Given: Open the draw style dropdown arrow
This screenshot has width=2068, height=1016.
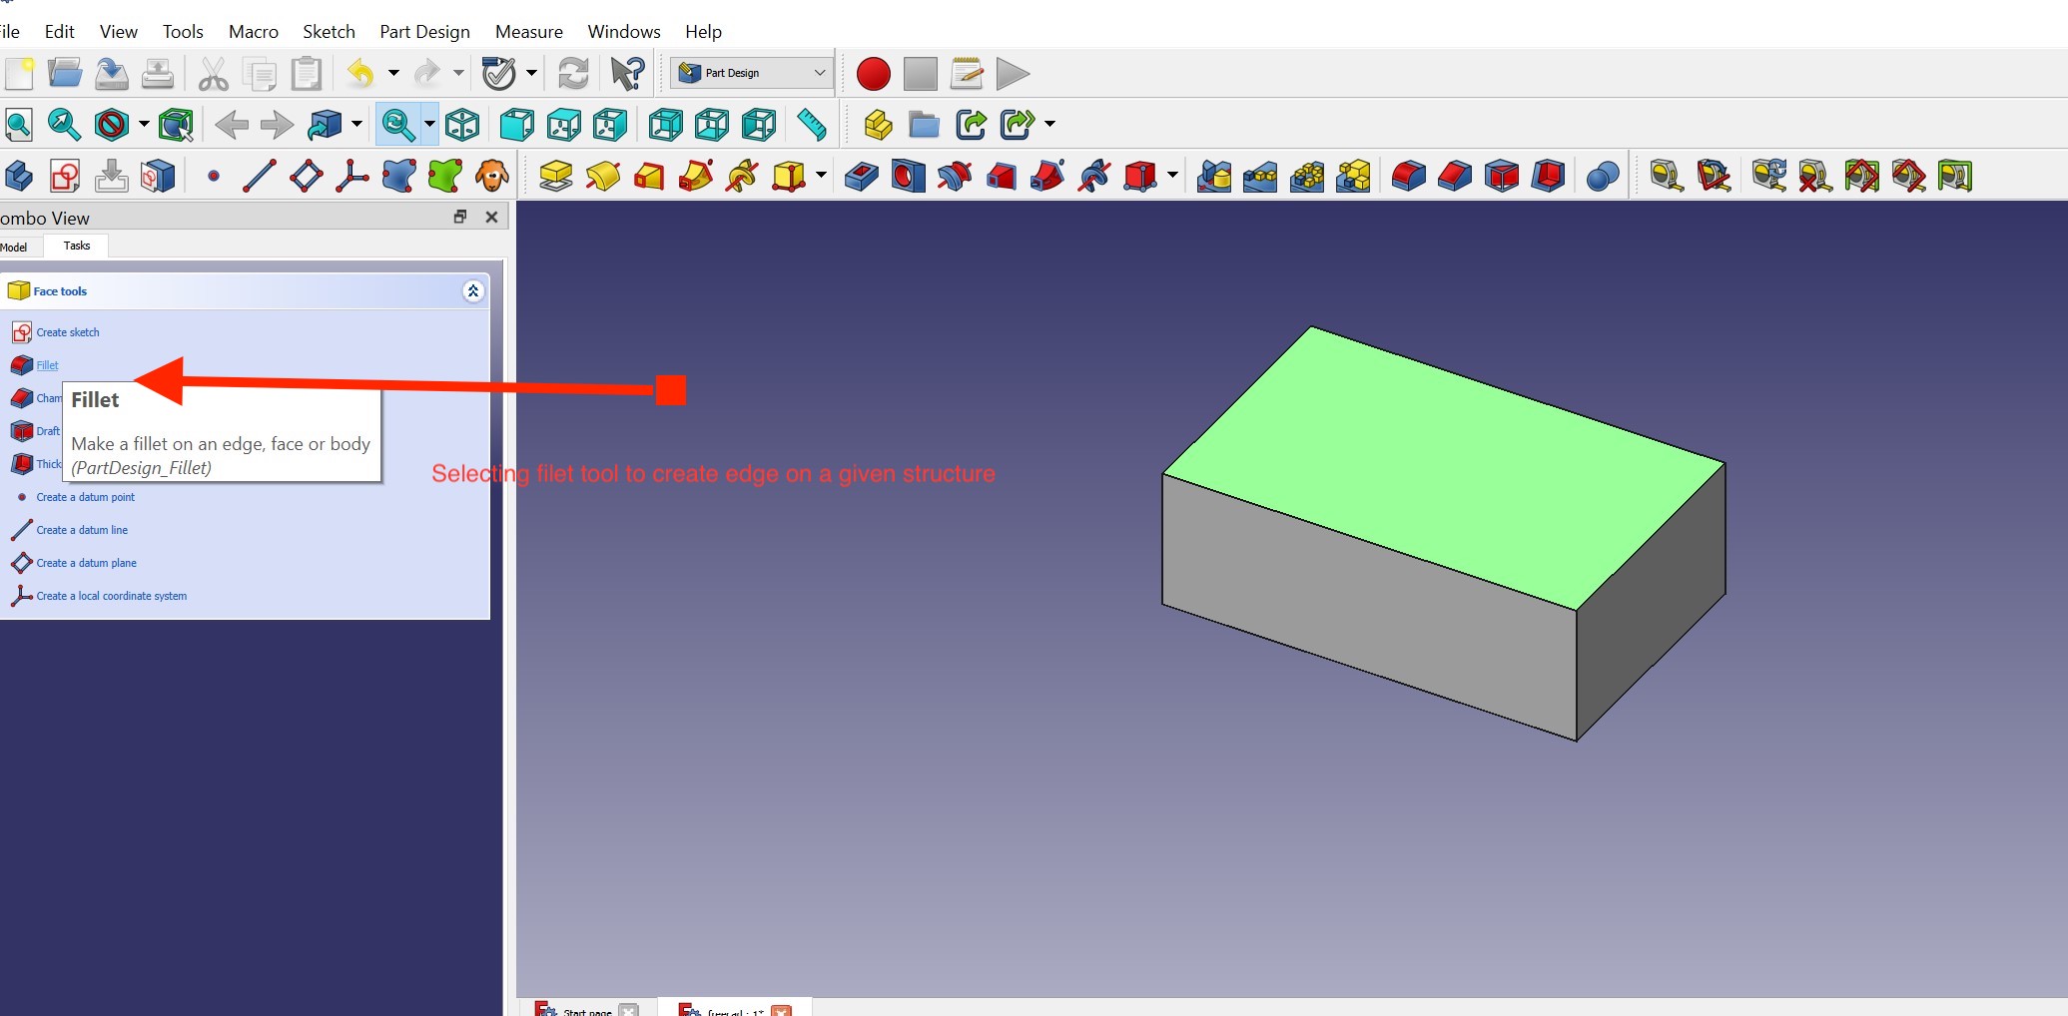Looking at the screenshot, I should click(x=144, y=125).
